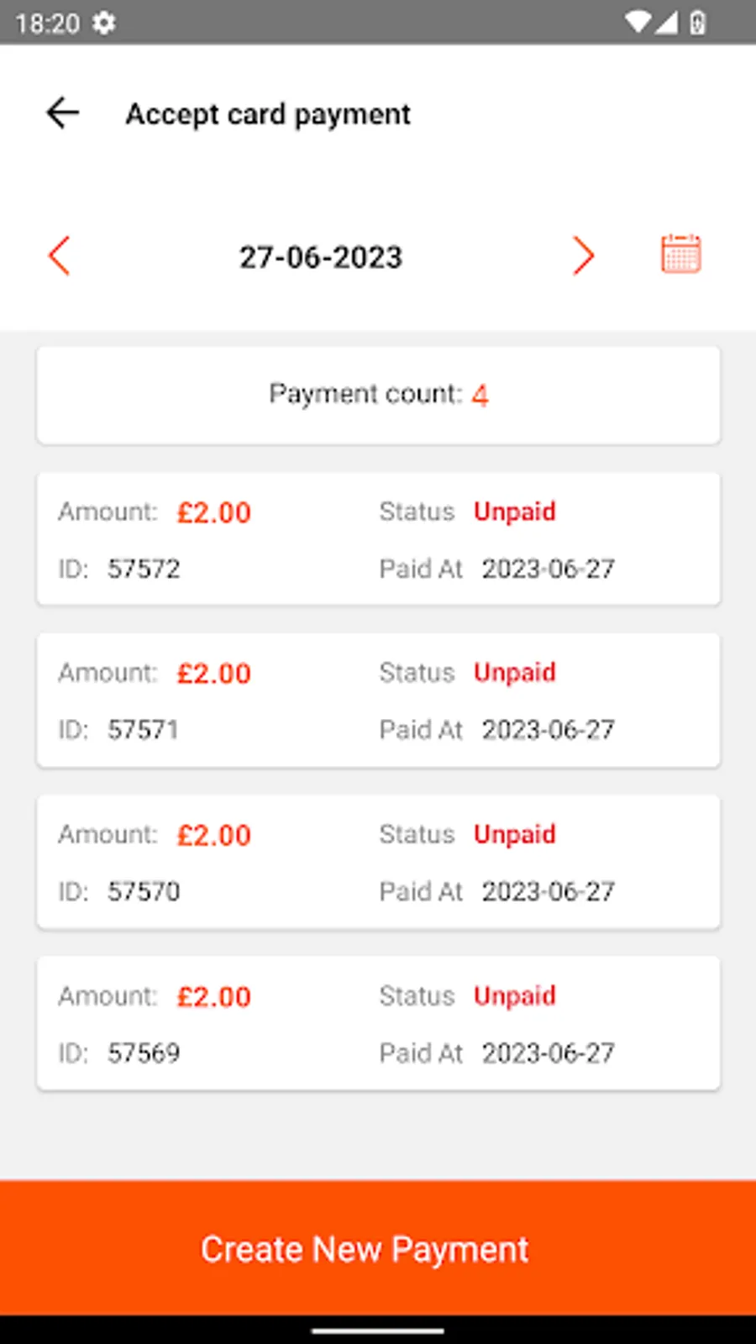
Task: Tap Accept card payment title
Action: [x=268, y=114]
